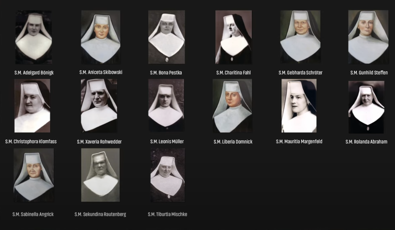Click the name 'S.M. Mauritia Margenfeld'

coord(299,142)
